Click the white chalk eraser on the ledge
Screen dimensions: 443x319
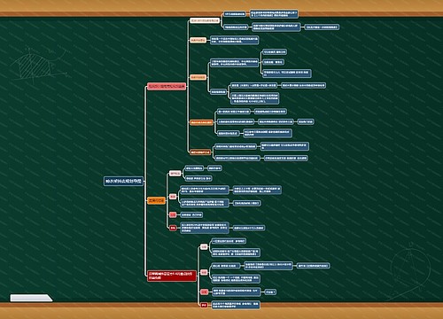tap(31, 298)
